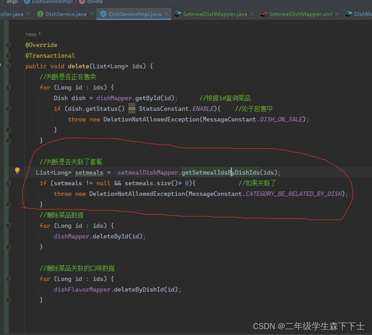Click the yellow intention lightbulb icon

click(17, 171)
